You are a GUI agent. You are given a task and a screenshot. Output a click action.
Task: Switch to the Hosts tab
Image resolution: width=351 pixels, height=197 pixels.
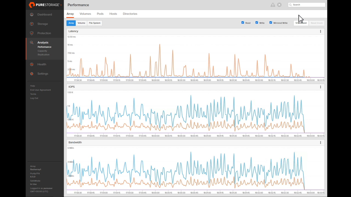(x=113, y=14)
